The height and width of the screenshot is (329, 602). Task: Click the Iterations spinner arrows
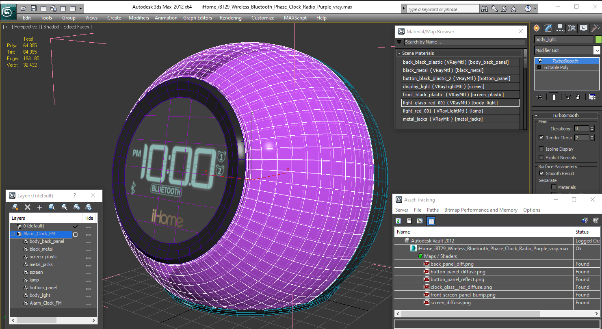[592, 129]
